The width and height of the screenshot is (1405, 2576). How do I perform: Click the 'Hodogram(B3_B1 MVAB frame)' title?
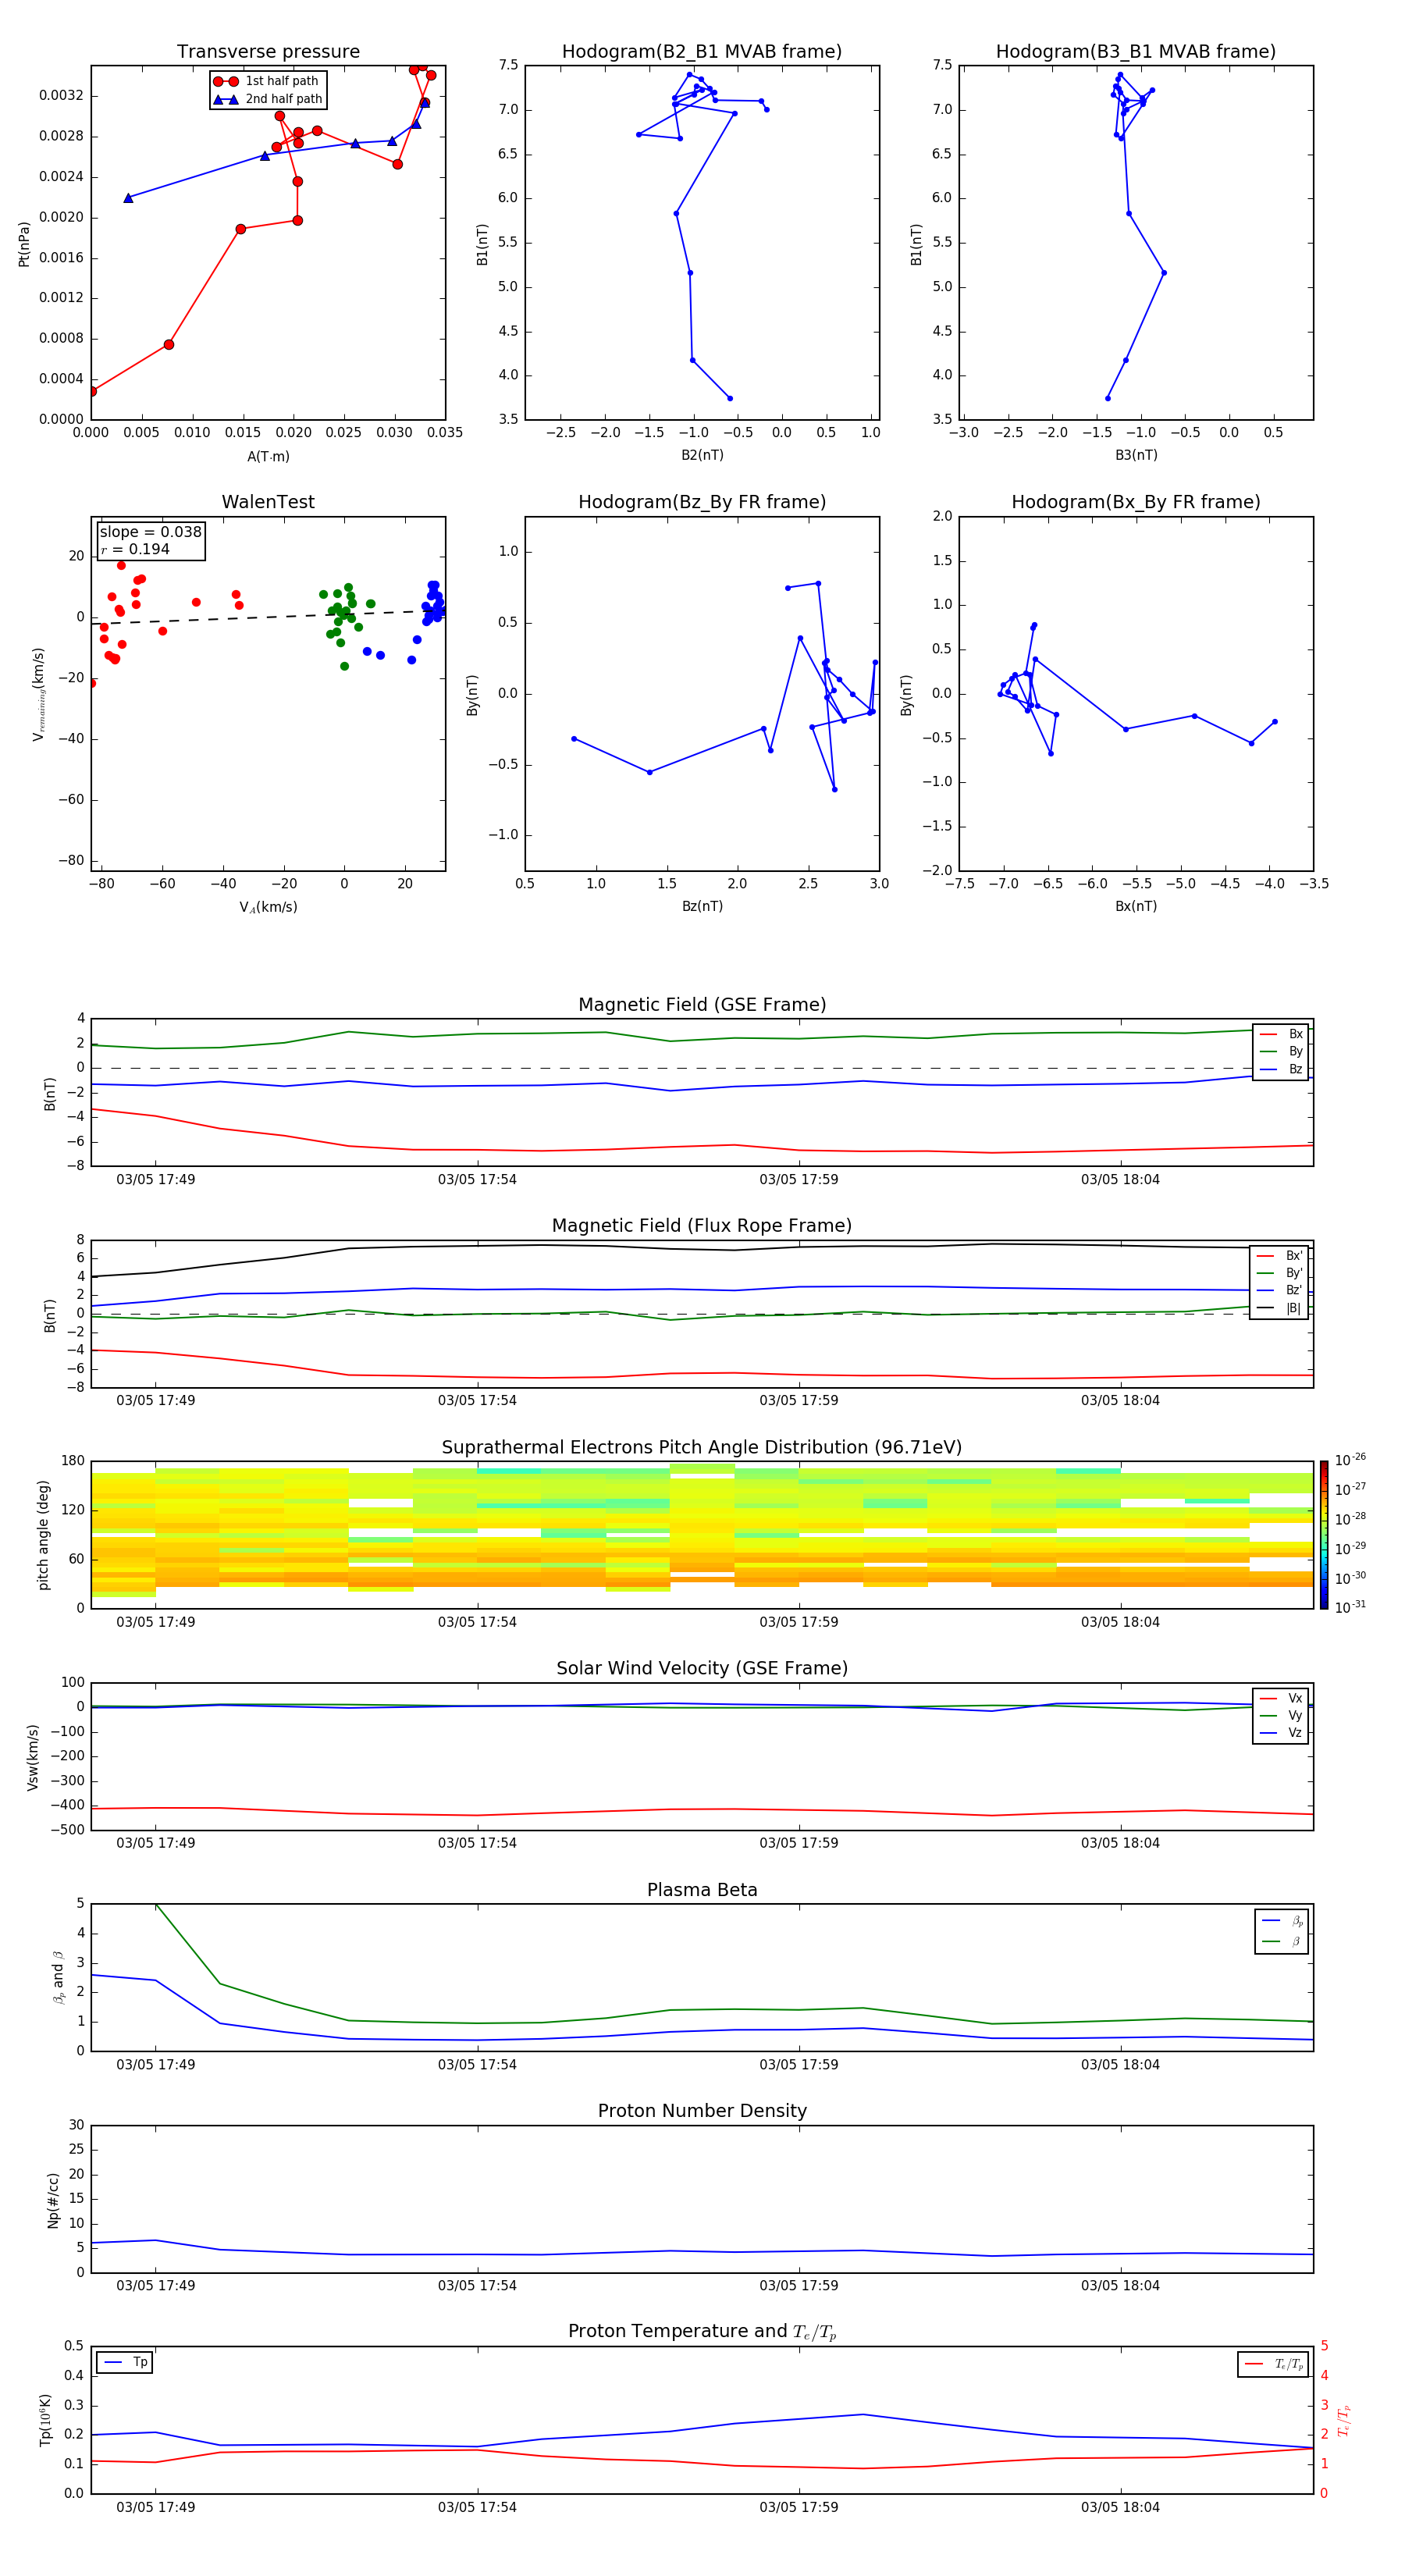coord(1136,52)
